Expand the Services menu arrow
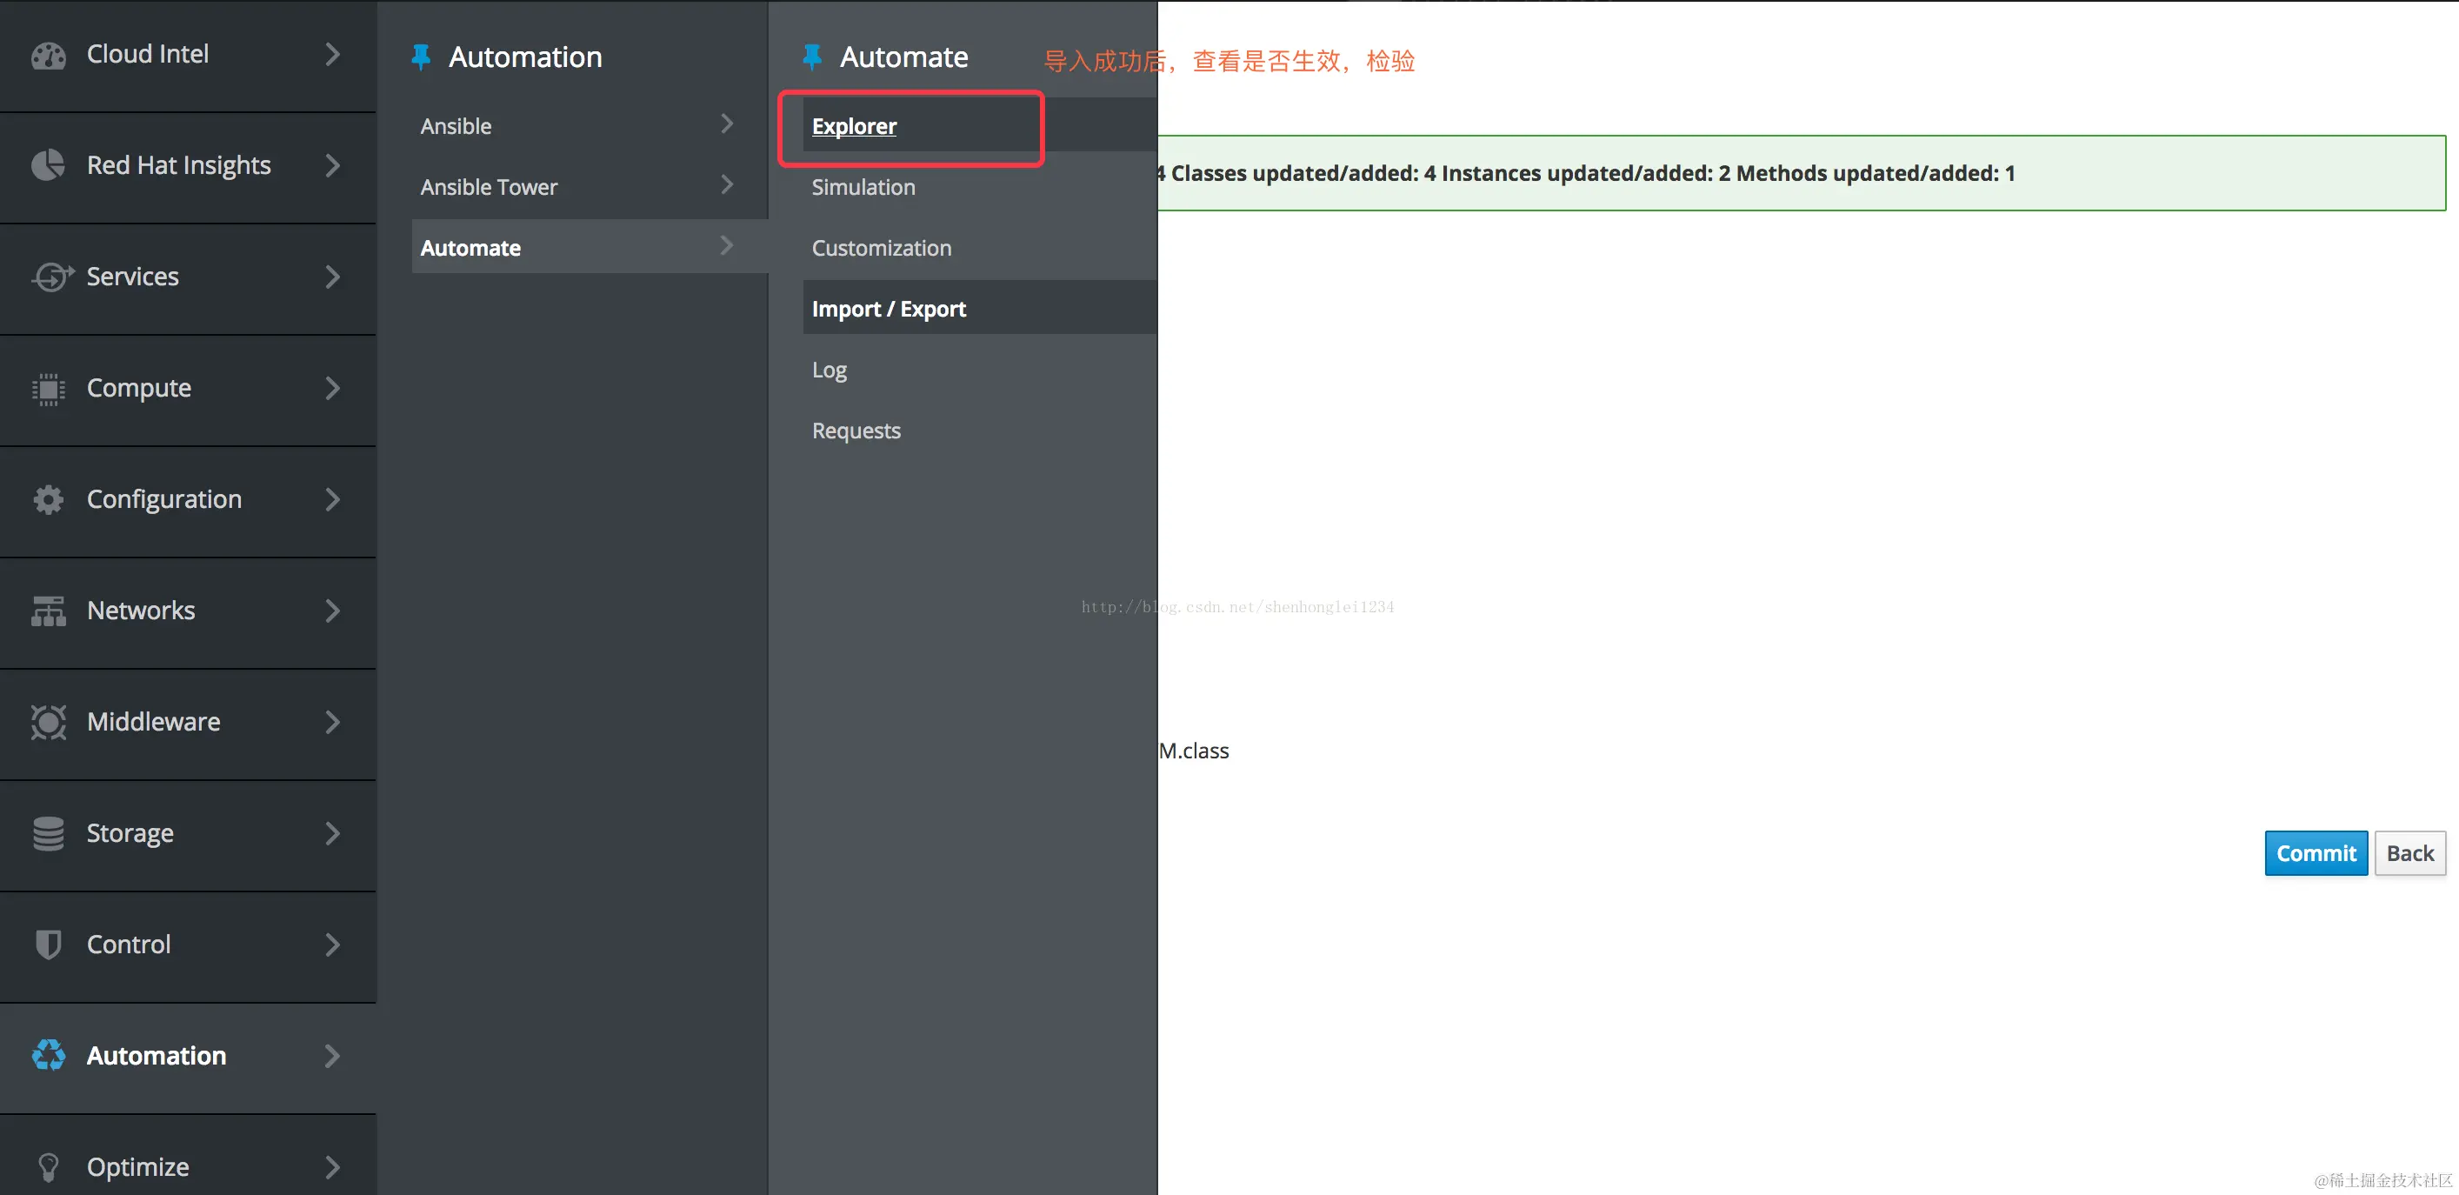 [x=332, y=277]
